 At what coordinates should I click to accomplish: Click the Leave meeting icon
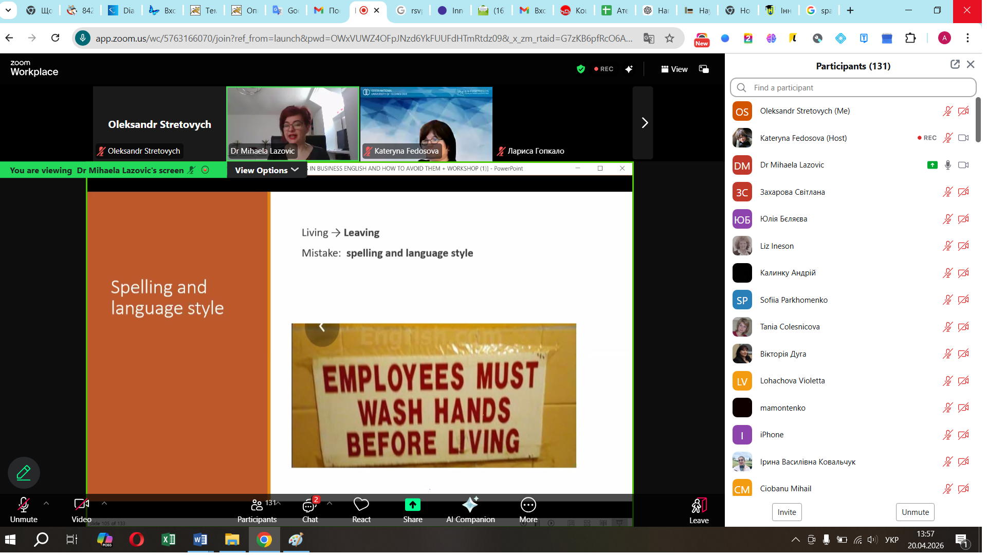[x=699, y=506]
